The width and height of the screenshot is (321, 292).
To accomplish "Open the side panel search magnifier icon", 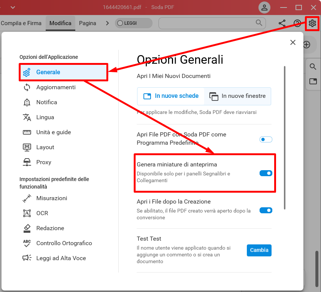I will point(313,67).
